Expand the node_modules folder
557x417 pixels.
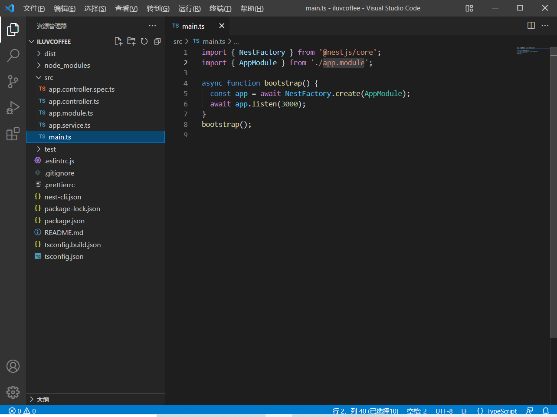[x=67, y=66]
